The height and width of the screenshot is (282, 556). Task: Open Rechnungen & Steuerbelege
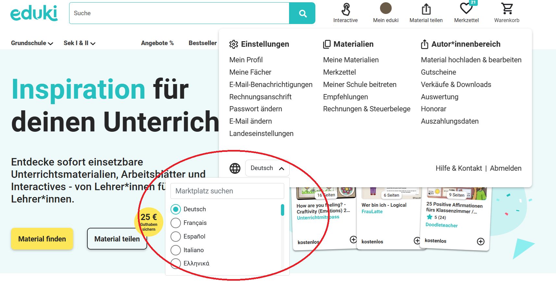[x=367, y=109]
